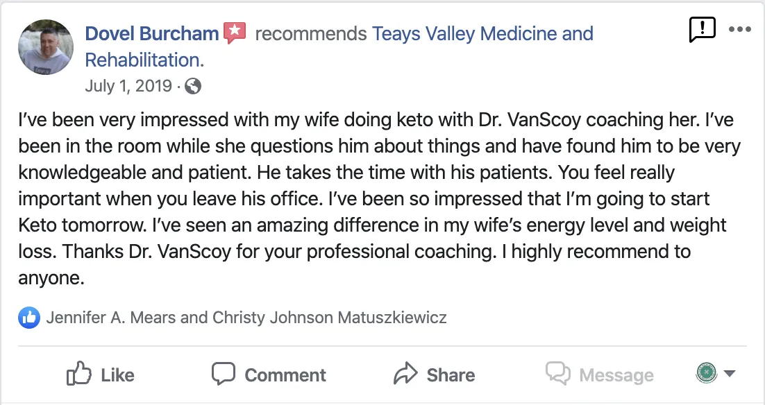Click the exclamation speech bubble feedback icon

702,30
